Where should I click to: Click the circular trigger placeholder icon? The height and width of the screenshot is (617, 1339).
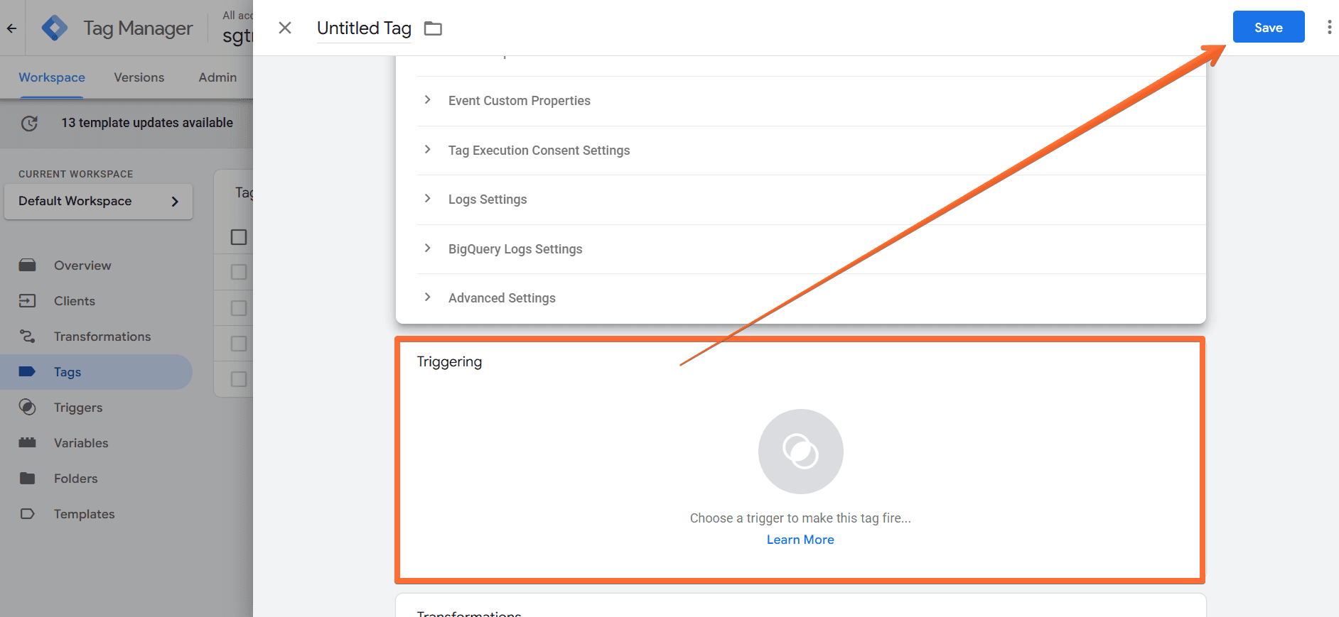[801, 452]
